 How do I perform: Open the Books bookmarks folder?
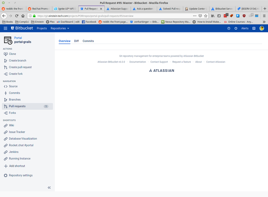tap(8, 22)
